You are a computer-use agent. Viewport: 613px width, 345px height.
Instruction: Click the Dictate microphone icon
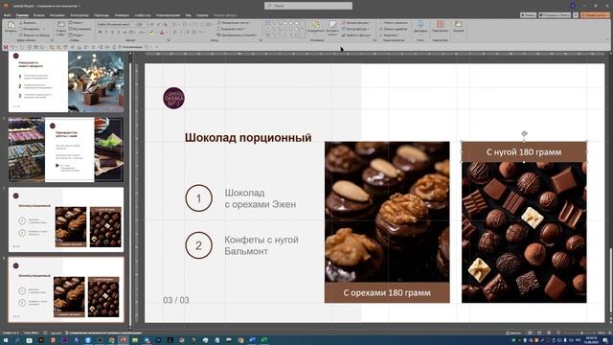(x=420, y=24)
